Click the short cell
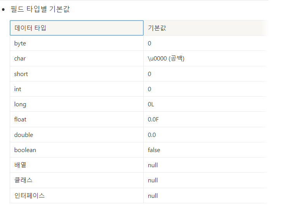Screen dimensions: 296x206 (x=77, y=74)
